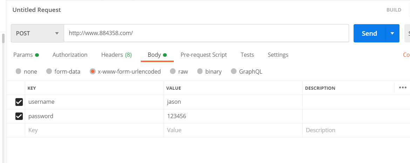Switch to the Params tab

click(x=26, y=55)
